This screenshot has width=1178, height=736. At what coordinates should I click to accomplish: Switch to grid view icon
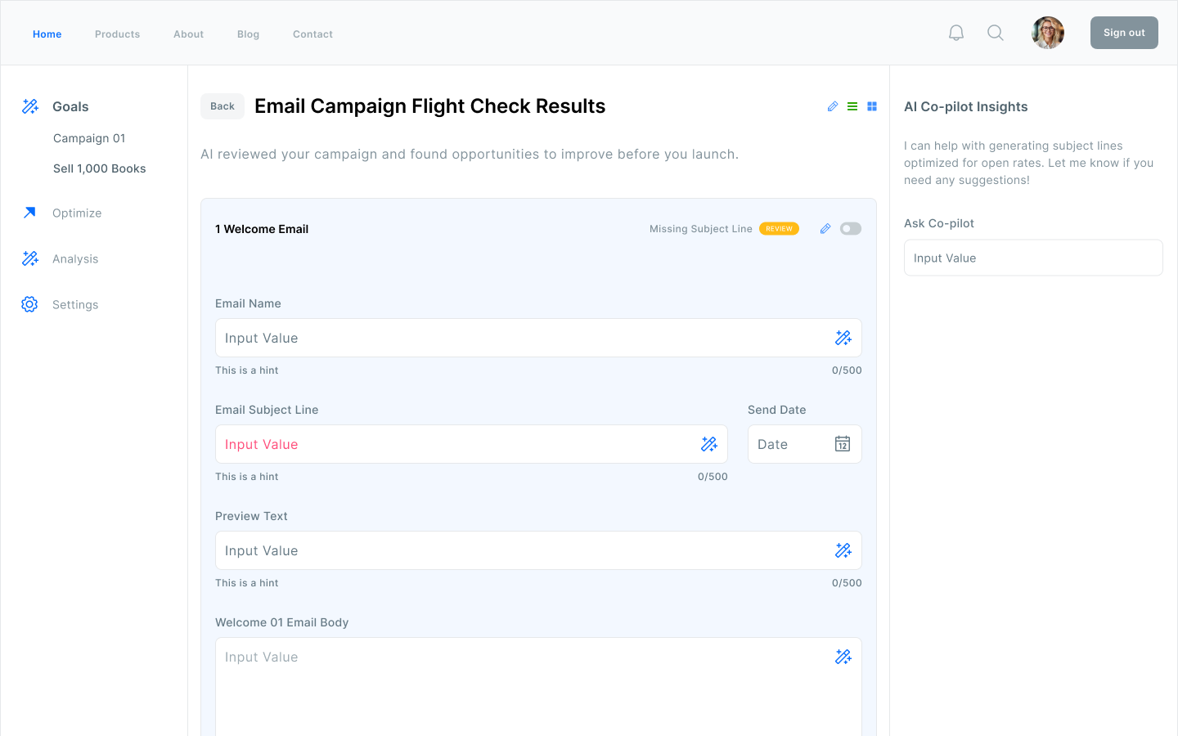(x=872, y=106)
